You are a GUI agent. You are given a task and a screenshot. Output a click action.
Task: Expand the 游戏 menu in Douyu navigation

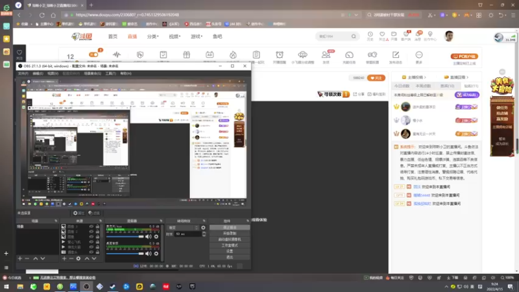(x=197, y=36)
